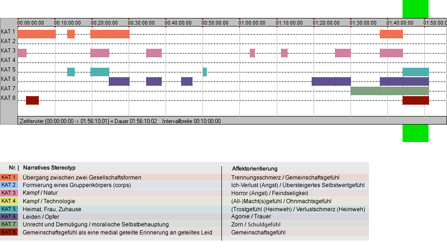The height and width of the screenshot is (251, 447).
Task: Click the 01:00:00:00 ruler timestamp
Action: pos(252,23)
